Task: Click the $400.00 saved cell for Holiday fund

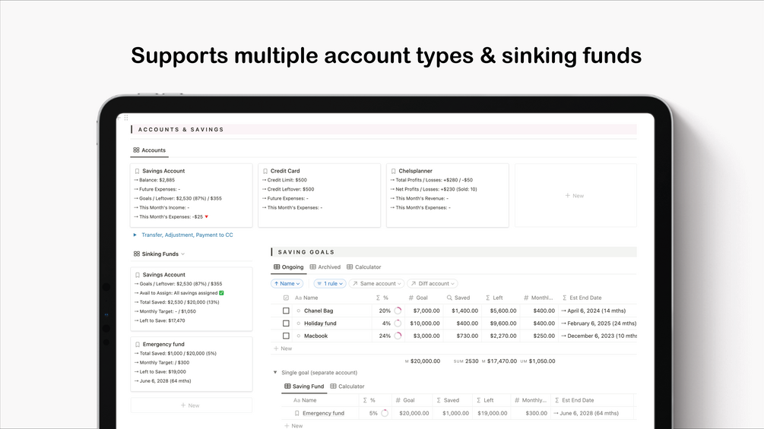Action: pos(468,323)
